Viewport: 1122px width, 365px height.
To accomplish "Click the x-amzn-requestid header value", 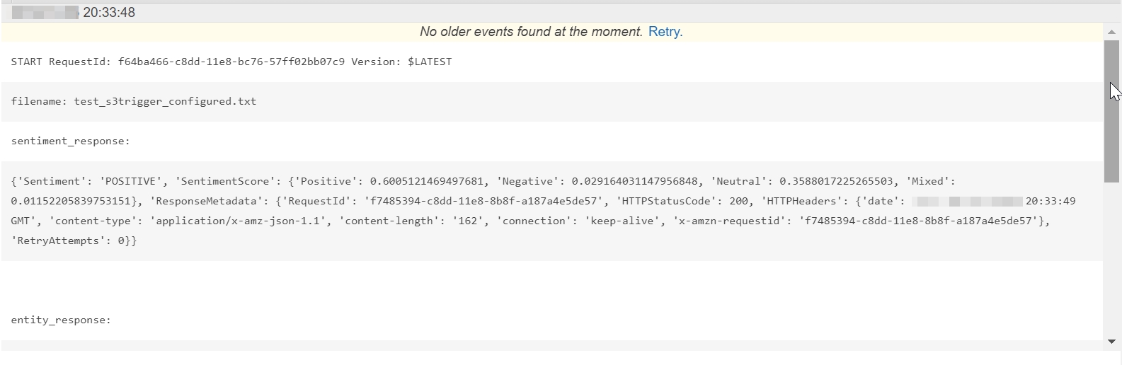I will pyautogui.click(x=919, y=221).
